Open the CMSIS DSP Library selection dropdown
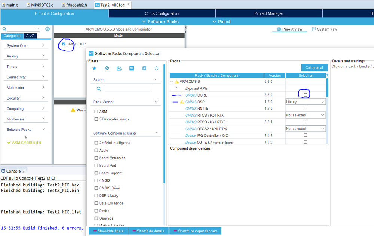374x236 pixels. [305, 102]
